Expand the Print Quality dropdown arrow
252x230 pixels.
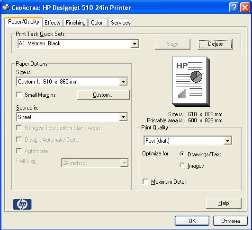tap(227, 141)
